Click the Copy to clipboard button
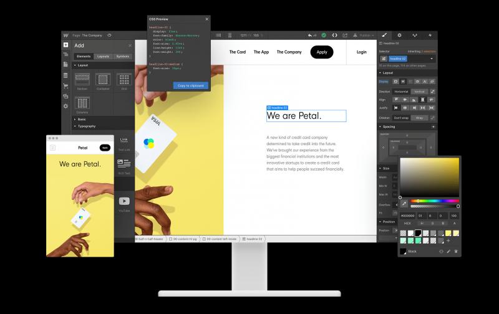The width and height of the screenshot is (499, 314). coord(190,85)
